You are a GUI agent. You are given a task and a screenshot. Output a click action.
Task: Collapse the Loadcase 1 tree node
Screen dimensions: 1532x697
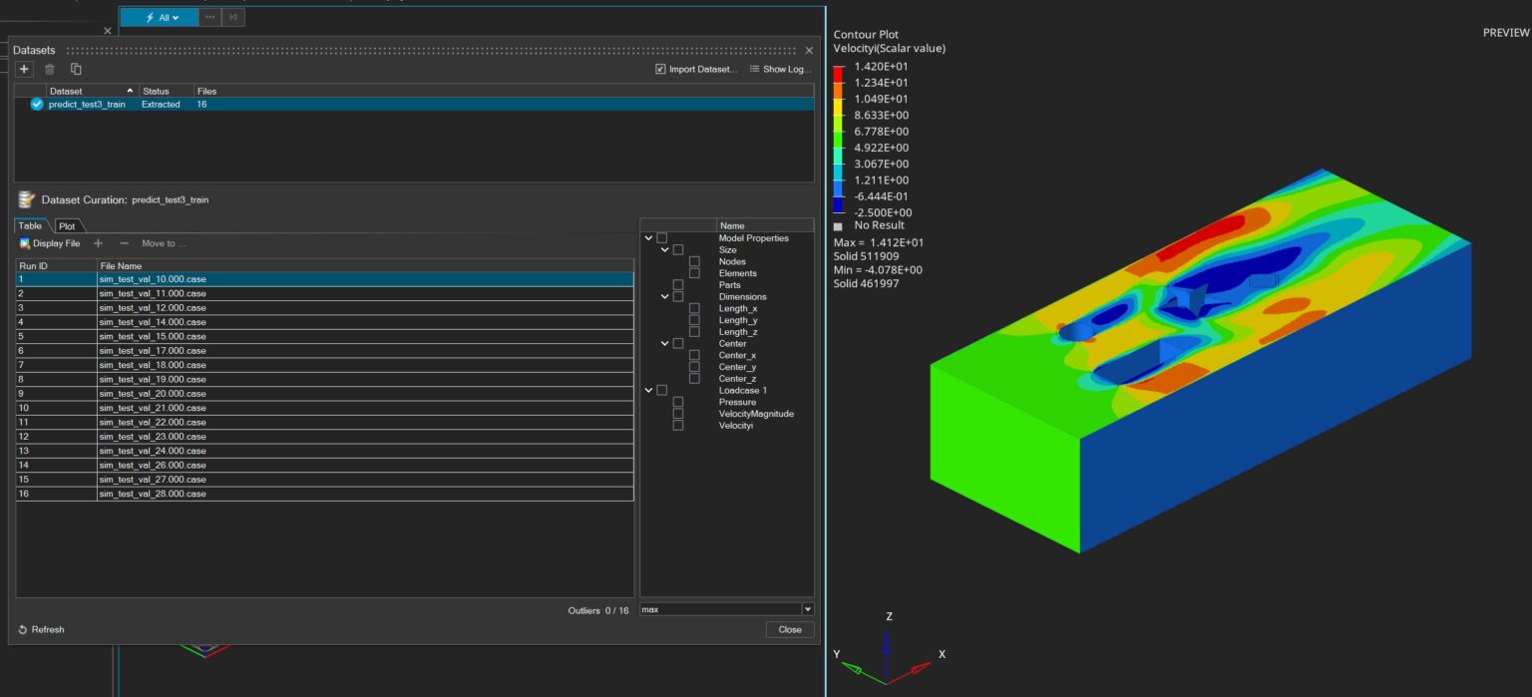click(x=648, y=390)
